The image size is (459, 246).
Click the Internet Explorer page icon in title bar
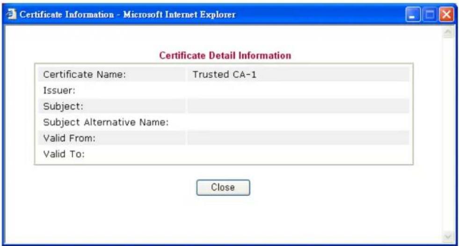click(x=11, y=14)
